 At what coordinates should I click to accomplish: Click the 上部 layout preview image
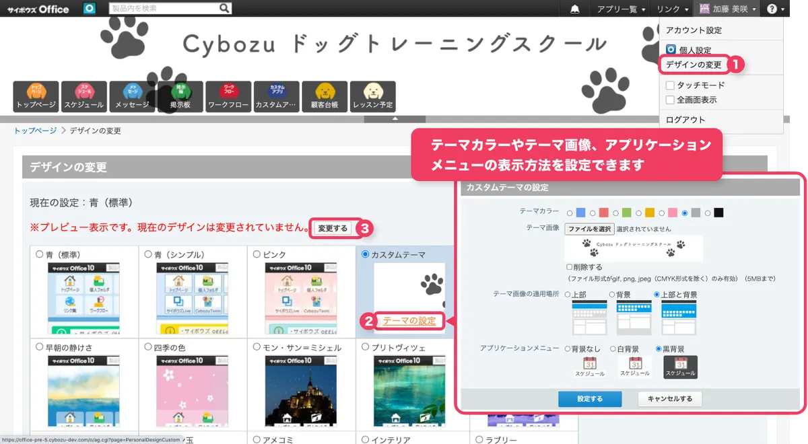[589, 318]
